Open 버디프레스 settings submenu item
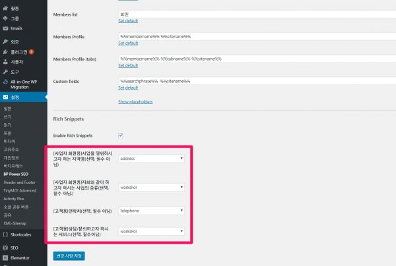Screen dimensions: 396x266 point(13,166)
